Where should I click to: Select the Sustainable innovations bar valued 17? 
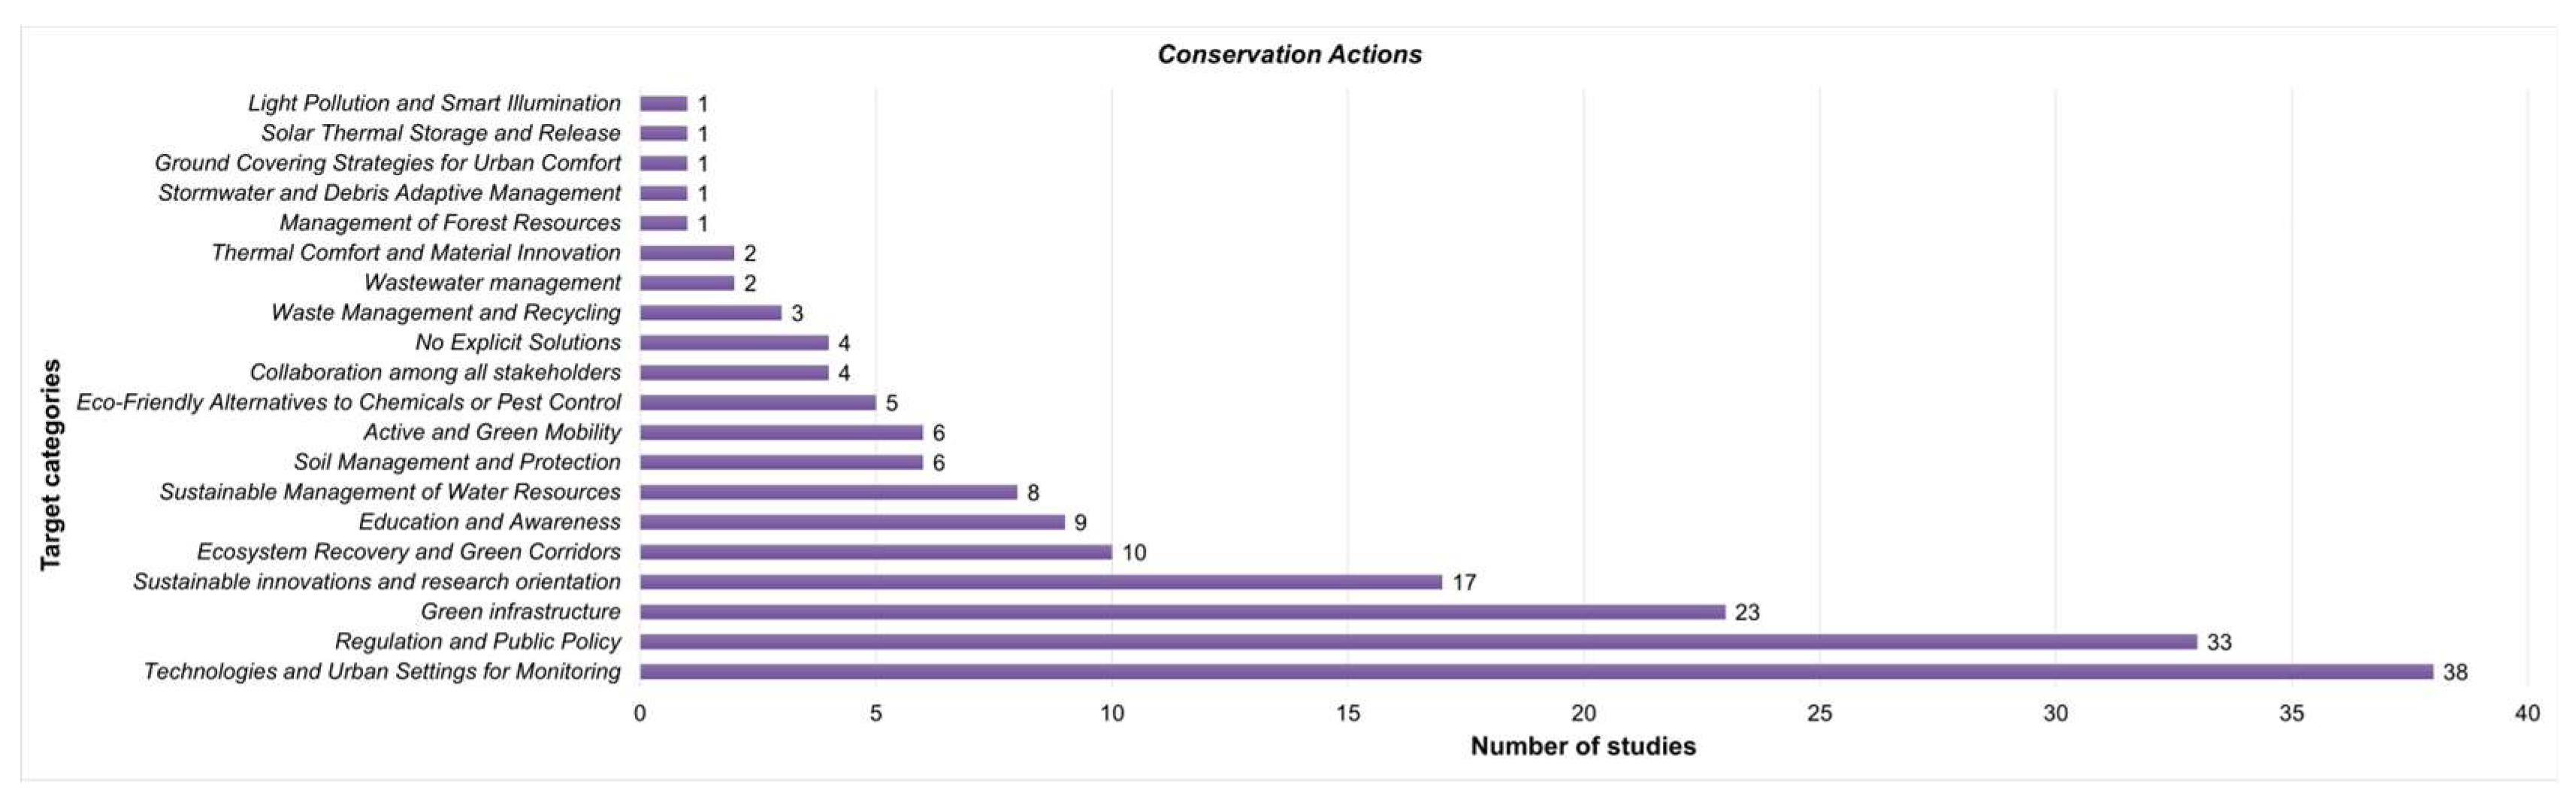point(1041,582)
